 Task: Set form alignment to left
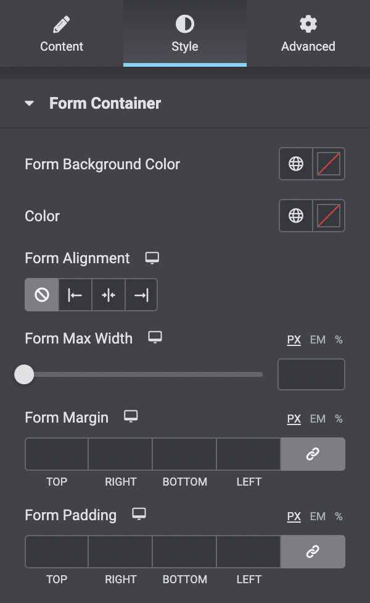click(x=75, y=295)
